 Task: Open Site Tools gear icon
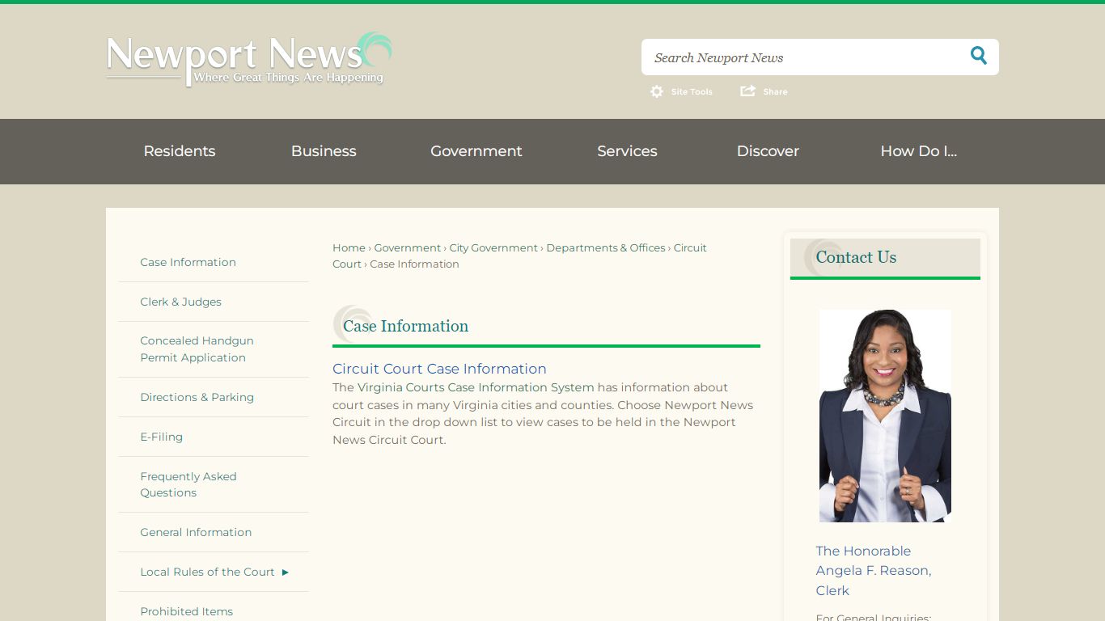[x=657, y=91]
